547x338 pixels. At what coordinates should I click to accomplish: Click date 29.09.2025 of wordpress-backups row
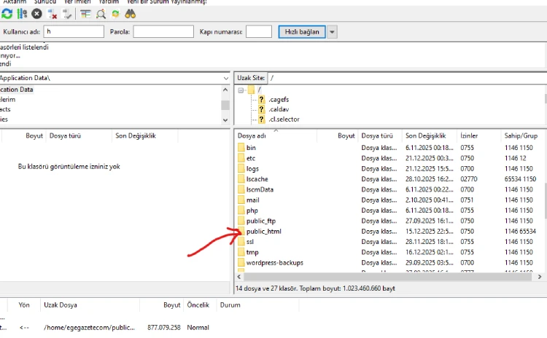click(429, 263)
